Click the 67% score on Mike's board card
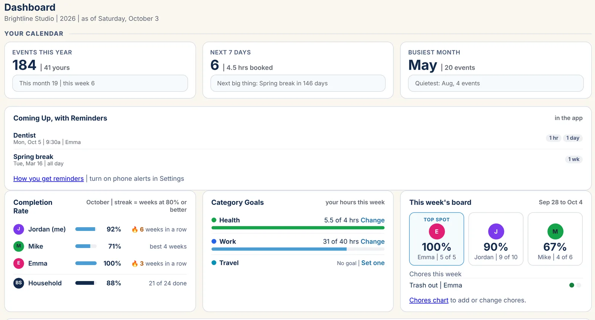The width and height of the screenshot is (595, 320). (x=555, y=247)
